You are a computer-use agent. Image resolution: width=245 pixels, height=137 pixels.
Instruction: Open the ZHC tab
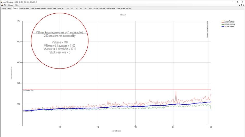pyautogui.click(x=77, y=8)
